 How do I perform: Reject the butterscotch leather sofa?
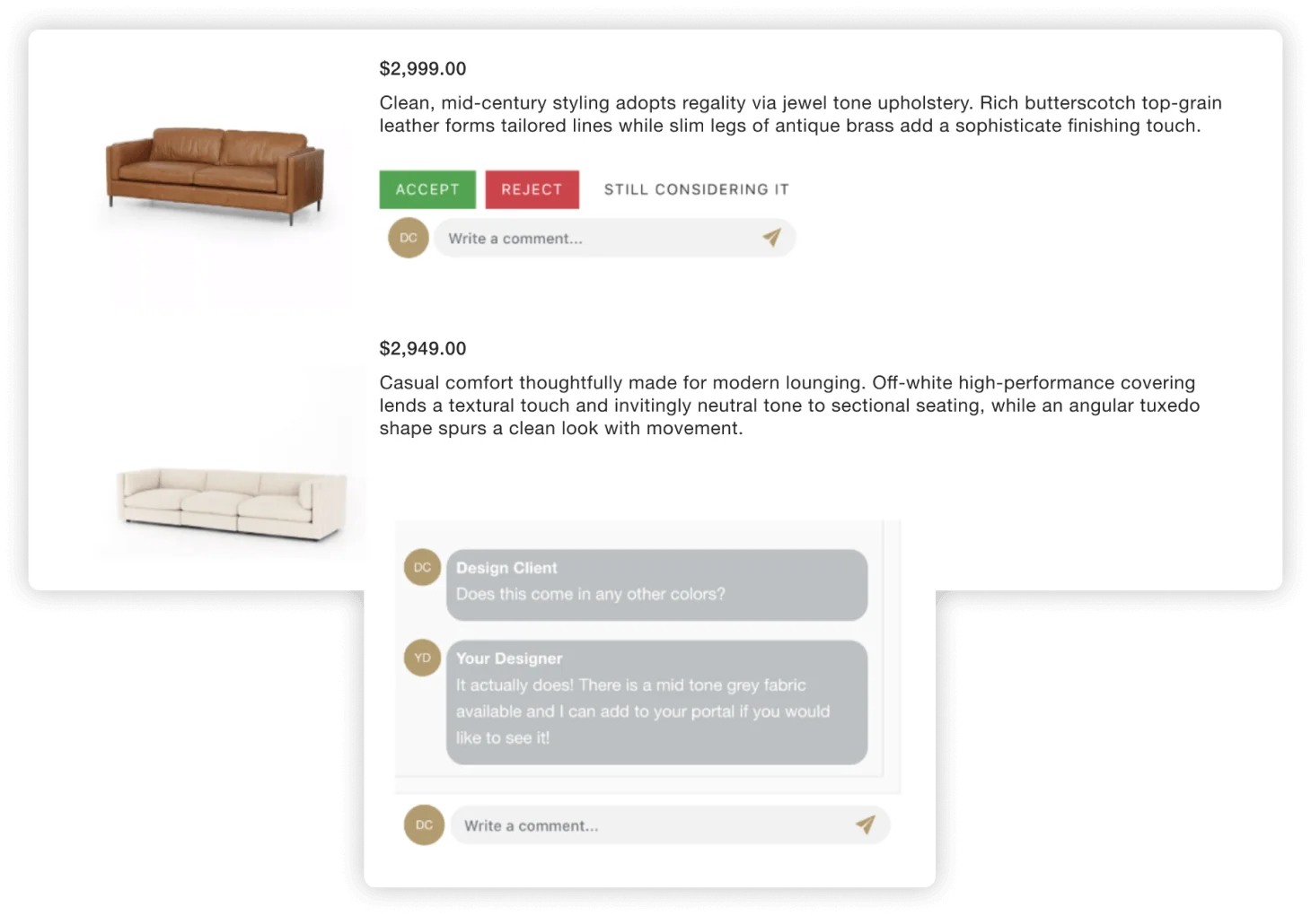(x=532, y=189)
